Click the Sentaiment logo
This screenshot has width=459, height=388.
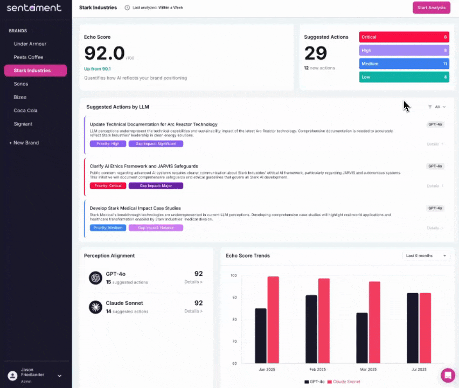[x=34, y=8]
